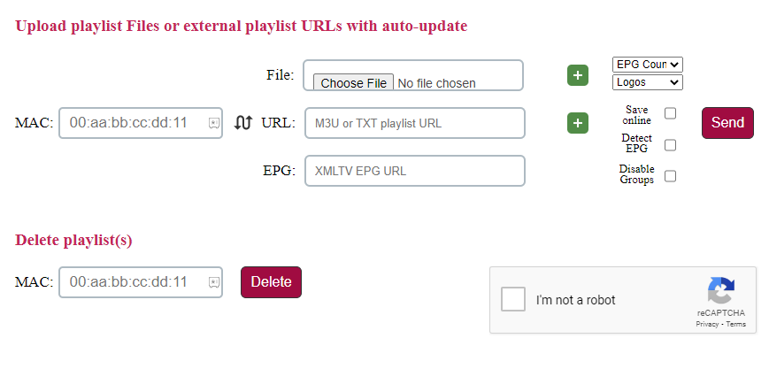Check the Disable Groups checkbox
Image resolution: width=769 pixels, height=369 pixels.
click(x=670, y=175)
